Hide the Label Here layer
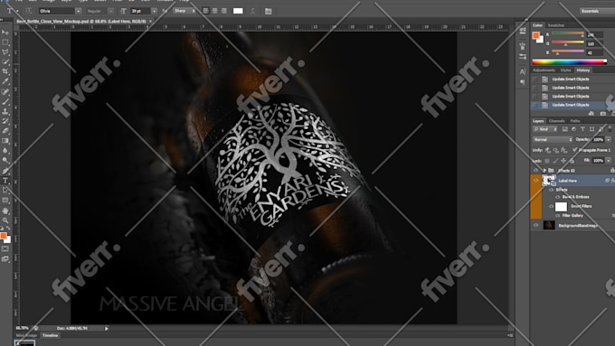 [535, 181]
